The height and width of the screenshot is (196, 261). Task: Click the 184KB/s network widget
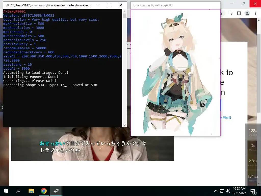click(253, 178)
